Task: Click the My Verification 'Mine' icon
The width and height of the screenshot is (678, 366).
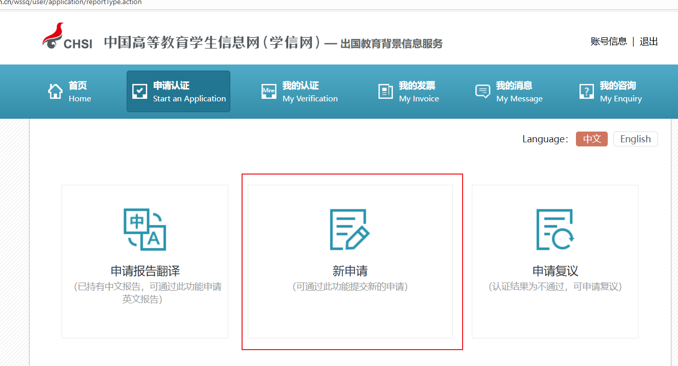Action: (269, 91)
